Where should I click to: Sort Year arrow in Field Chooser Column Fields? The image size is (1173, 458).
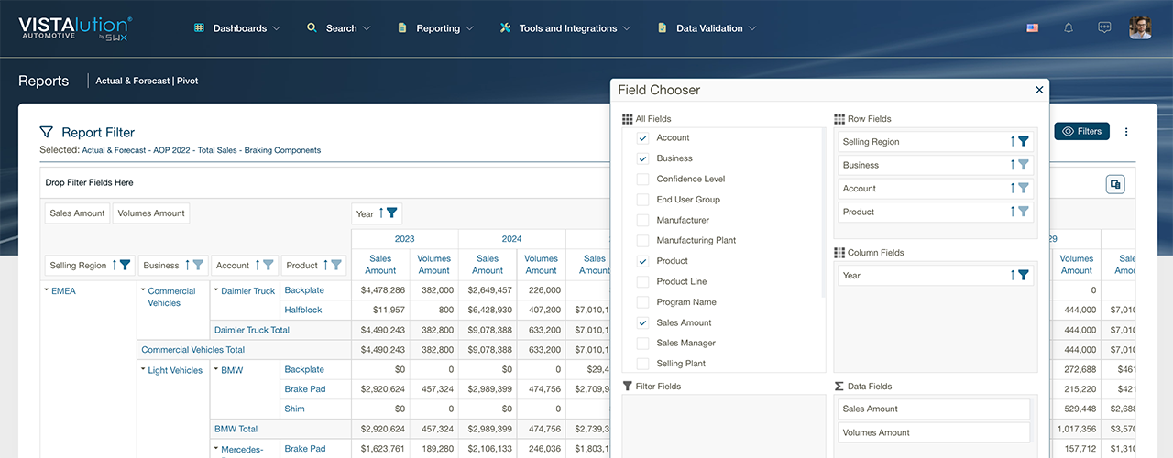click(1013, 275)
